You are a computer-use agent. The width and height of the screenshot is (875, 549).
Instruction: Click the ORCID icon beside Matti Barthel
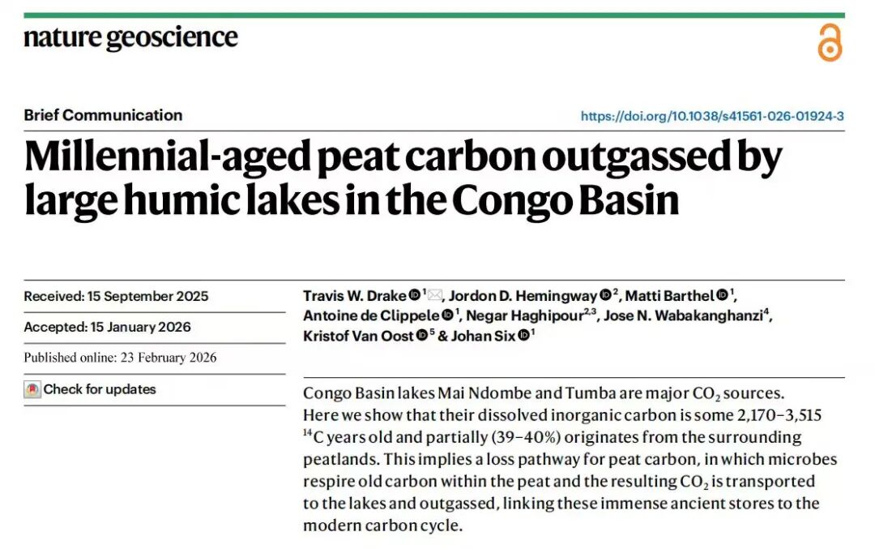(x=722, y=296)
